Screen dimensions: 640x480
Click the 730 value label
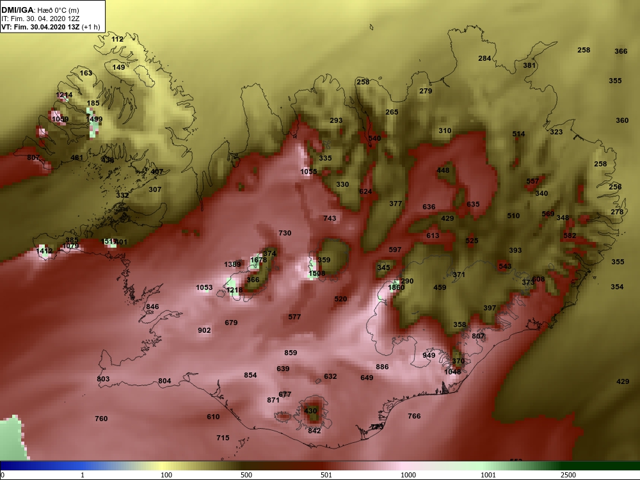(285, 233)
